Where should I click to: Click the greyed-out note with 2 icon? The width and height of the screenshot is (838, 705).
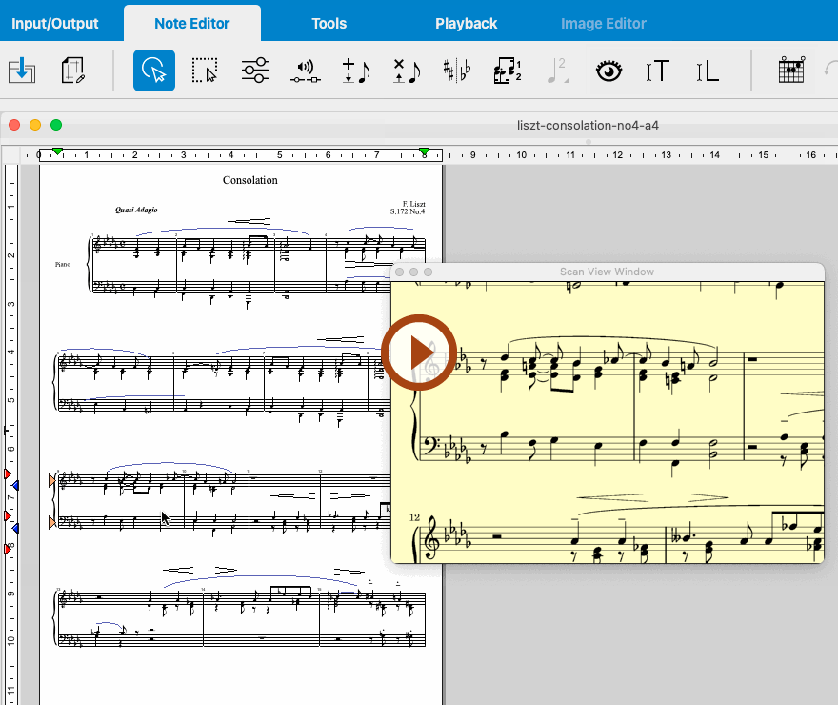click(557, 70)
